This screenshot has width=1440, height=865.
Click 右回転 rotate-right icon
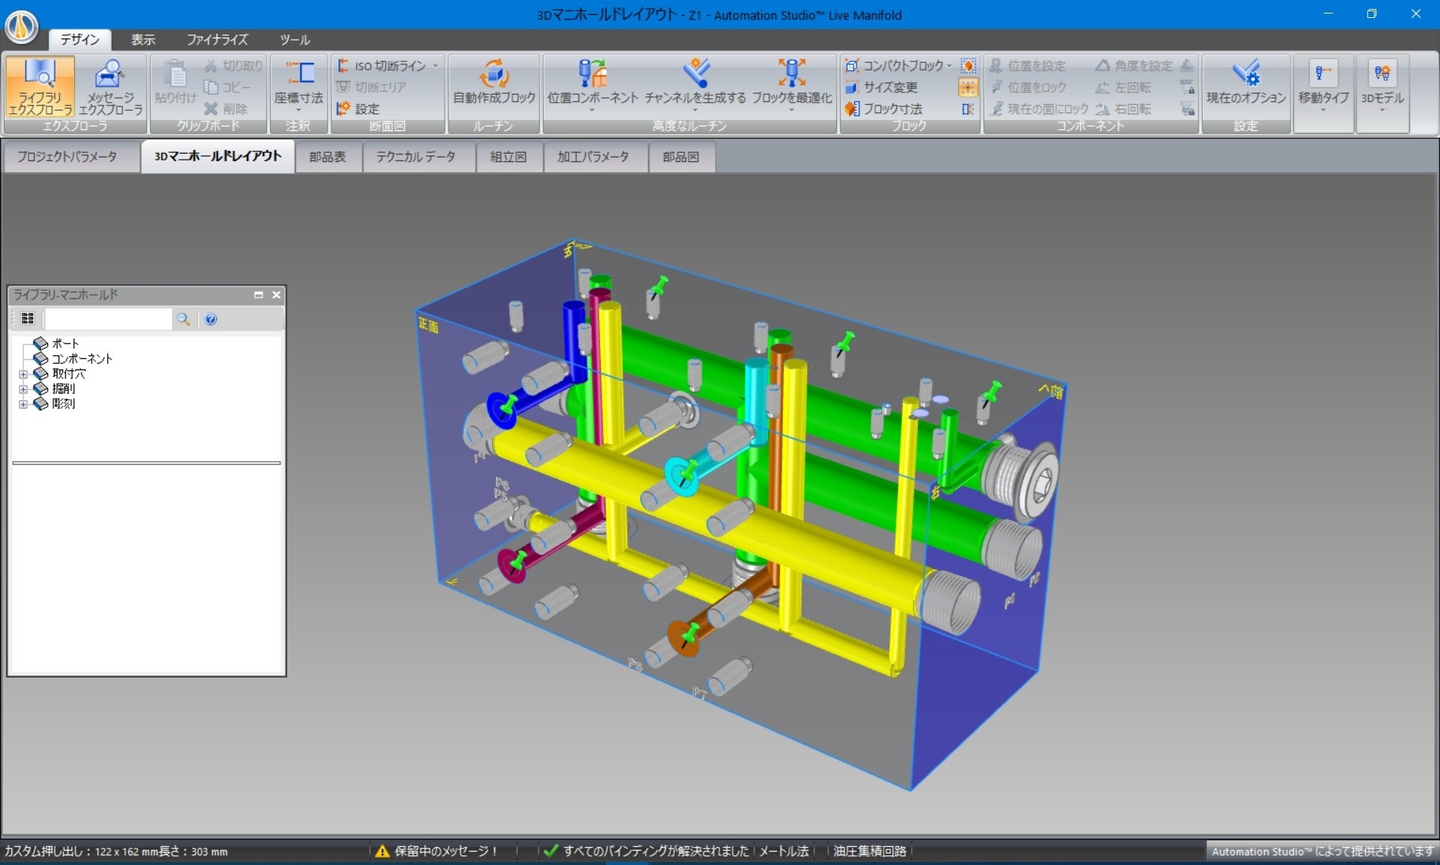[x=1102, y=109]
